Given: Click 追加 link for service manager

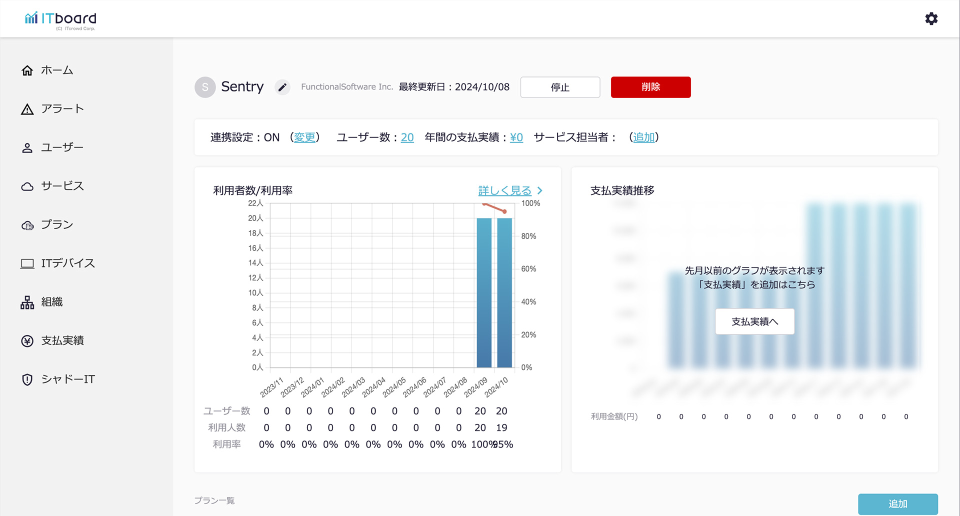Looking at the screenshot, I should coord(643,137).
